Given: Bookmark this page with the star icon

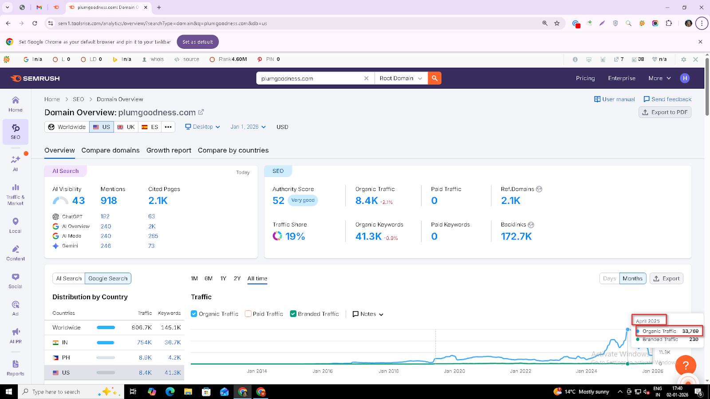Looking at the screenshot, I should (557, 23).
